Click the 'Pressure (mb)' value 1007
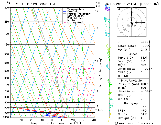Image resolution: width=161 pixels, height=125 pixels. click(x=144, y=84)
